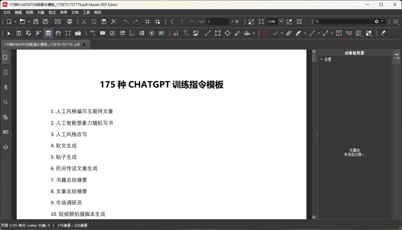Close the PDF document tab

tap(84, 45)
